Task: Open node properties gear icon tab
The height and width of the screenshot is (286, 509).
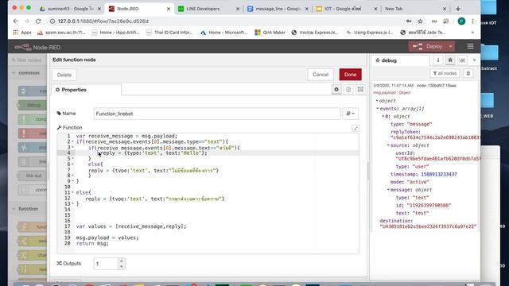Action: [x=336, y=90]
